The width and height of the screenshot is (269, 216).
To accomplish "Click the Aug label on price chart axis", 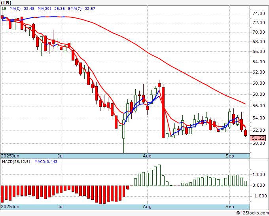I will coord(147,156).
